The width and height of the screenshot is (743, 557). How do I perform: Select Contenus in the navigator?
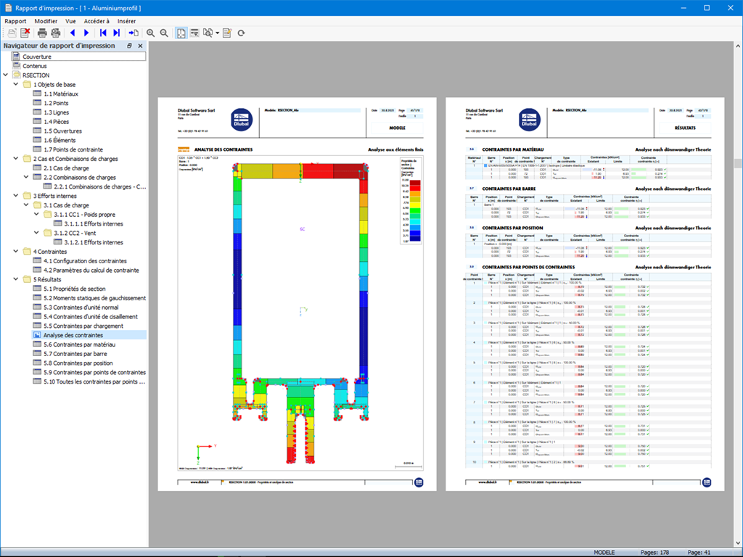click(35, 66)
